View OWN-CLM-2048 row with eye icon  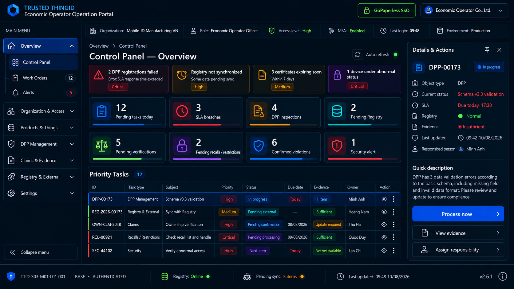[x=384, y=225]
